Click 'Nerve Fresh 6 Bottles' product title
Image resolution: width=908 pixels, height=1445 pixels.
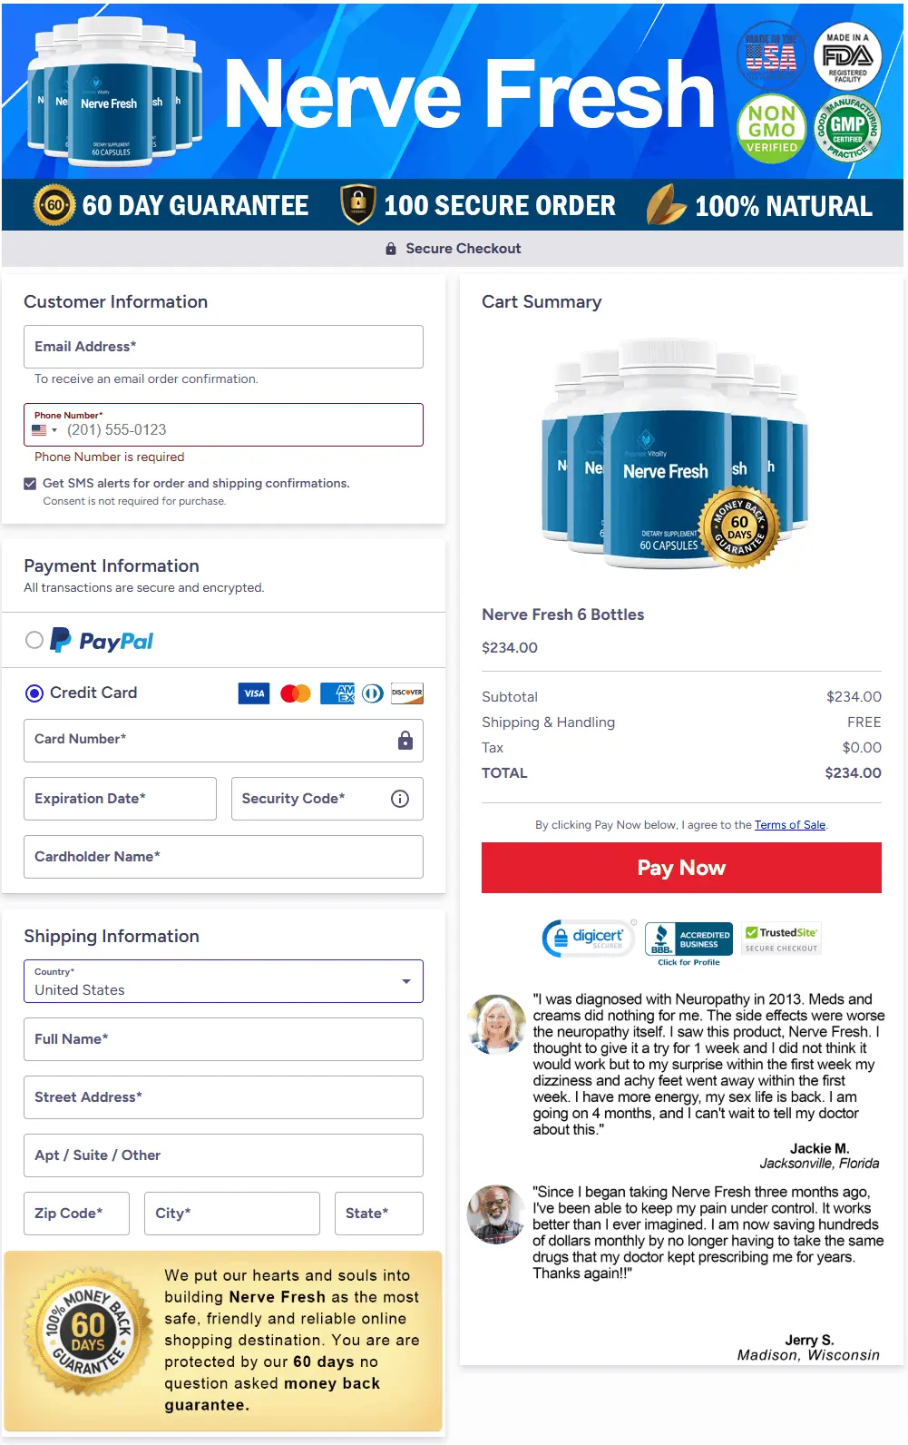563,614
